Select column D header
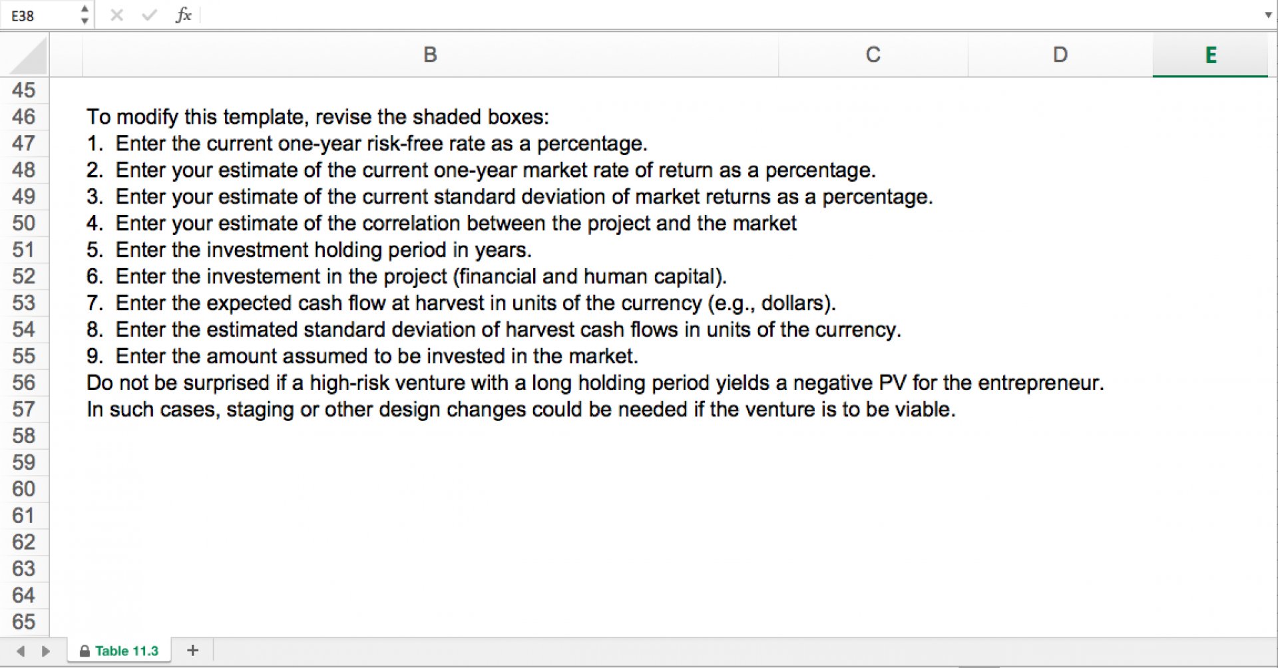 1060,55
